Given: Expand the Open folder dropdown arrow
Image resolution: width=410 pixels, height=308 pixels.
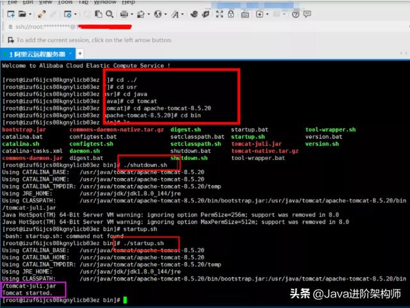Looking at the screenshot, I should coord(29,14).
